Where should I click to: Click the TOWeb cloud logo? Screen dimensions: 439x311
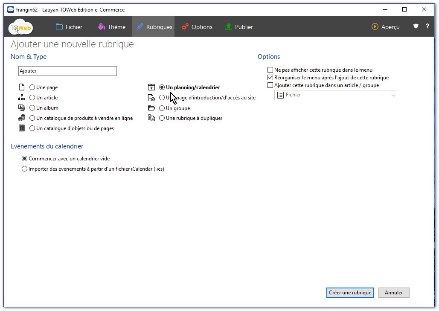click(20, 27)
